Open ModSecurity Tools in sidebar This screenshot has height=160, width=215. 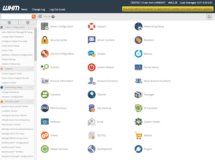(11, 147)
